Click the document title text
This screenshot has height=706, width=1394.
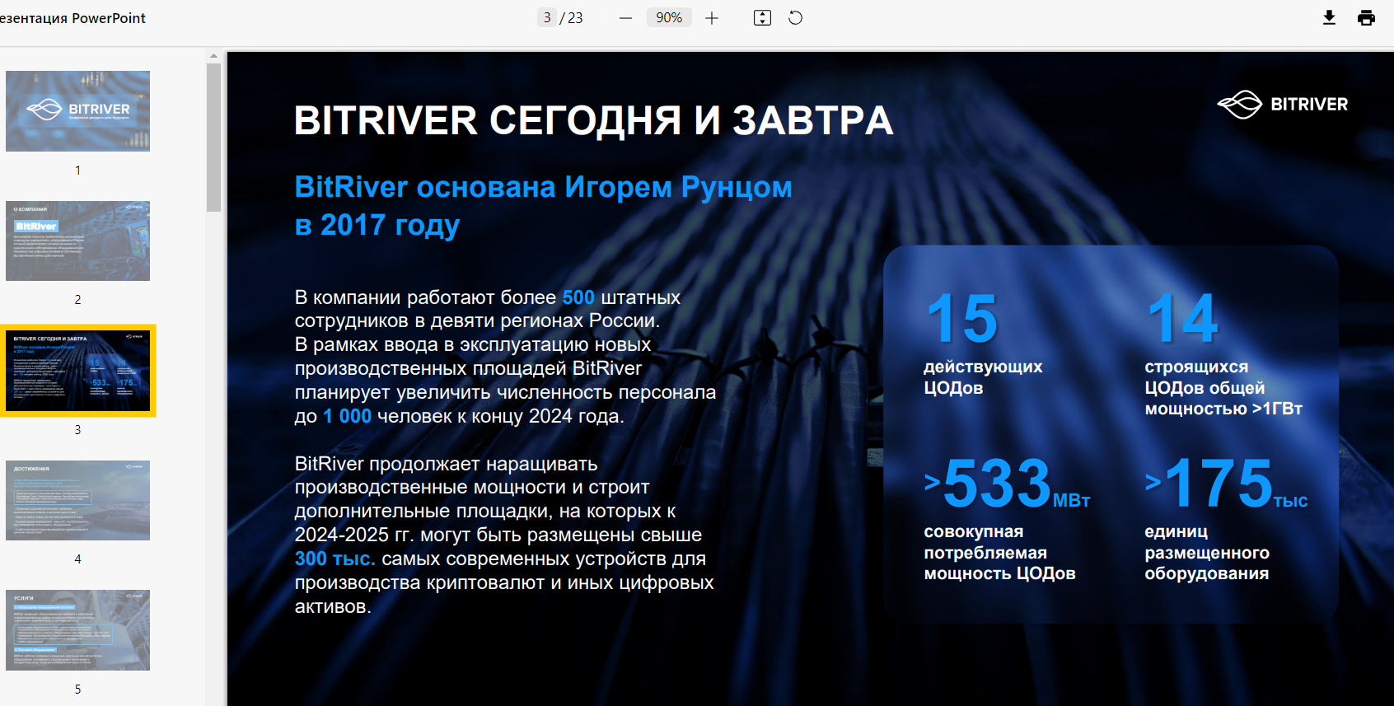[73, 18]
